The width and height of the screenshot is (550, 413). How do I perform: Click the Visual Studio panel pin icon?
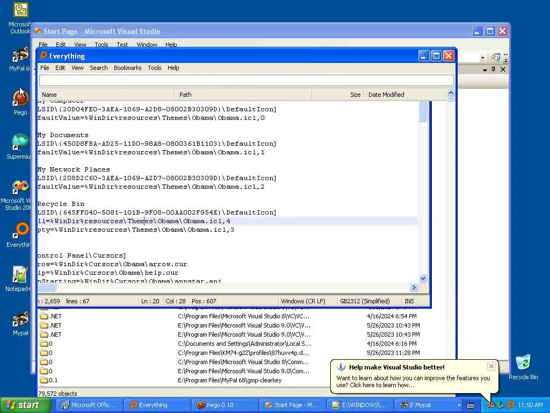click(493, 69)
